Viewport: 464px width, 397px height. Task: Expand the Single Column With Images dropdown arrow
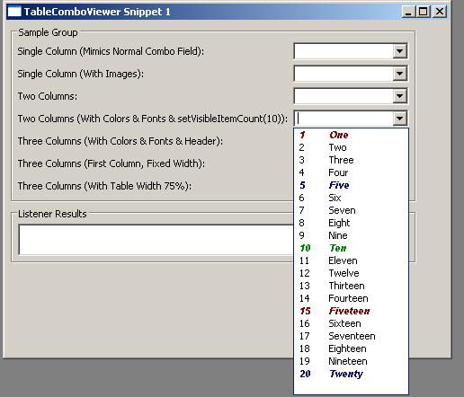pos(399,74)
